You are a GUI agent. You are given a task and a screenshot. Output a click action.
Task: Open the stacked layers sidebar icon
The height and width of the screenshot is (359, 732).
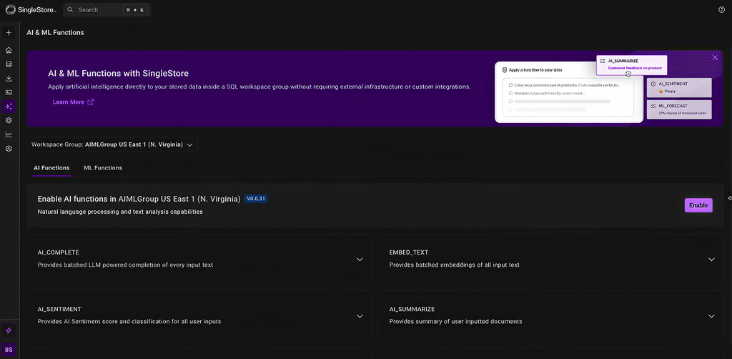[x=9, y=120]
